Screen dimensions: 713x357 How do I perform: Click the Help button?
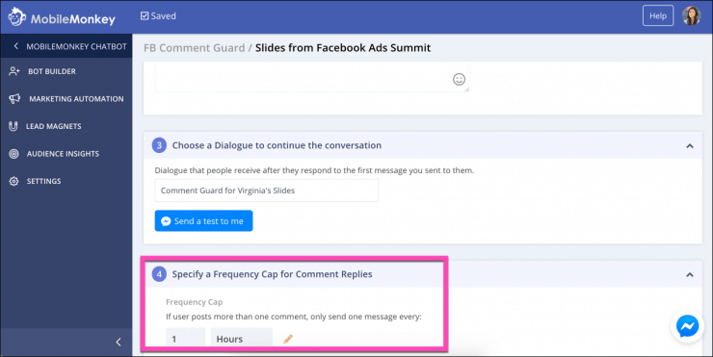[x=657, y=16]
